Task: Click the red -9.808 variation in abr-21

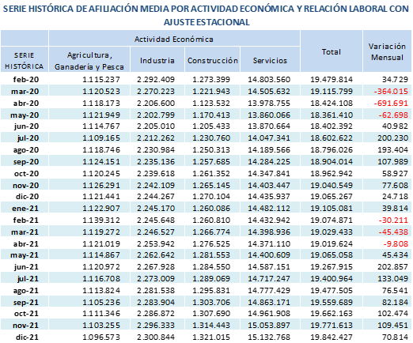Action: coord(396,243)
